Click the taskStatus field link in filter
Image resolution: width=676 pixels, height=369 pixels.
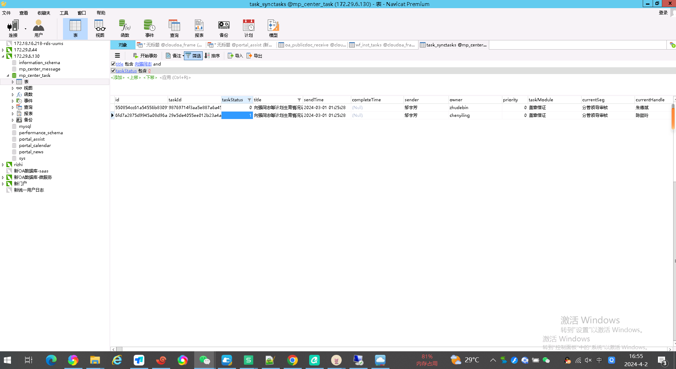pos(126,71)
